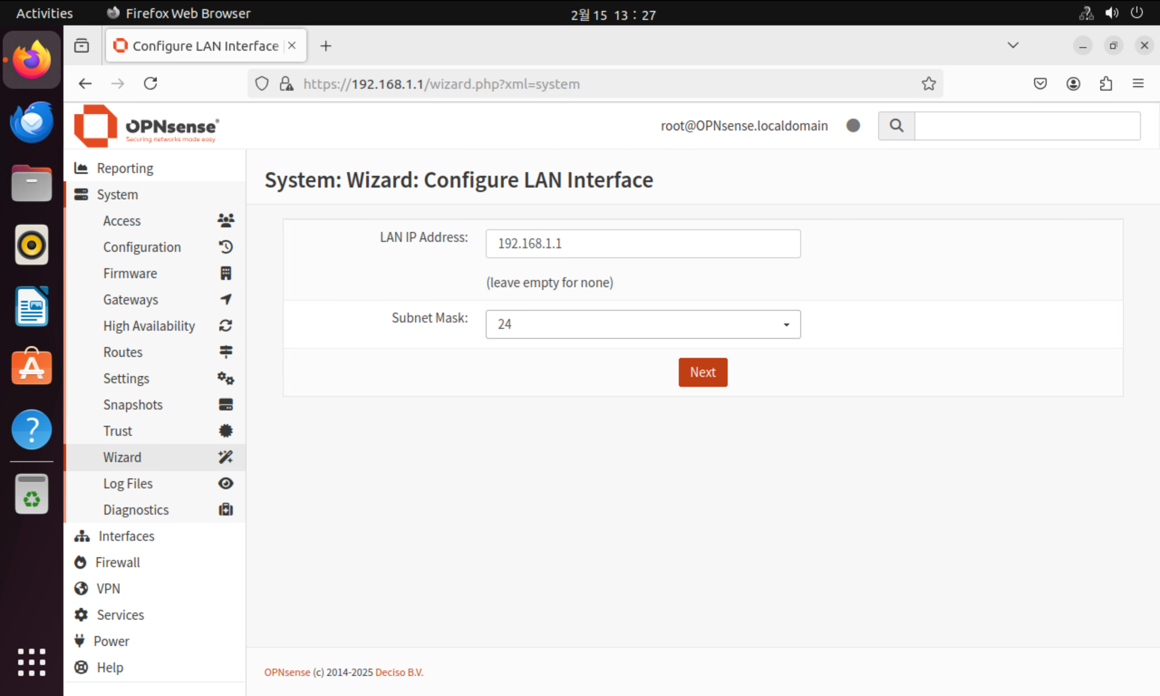Open the Subnet Mask dropdown
1160x696 pixels.
(643, 324)
